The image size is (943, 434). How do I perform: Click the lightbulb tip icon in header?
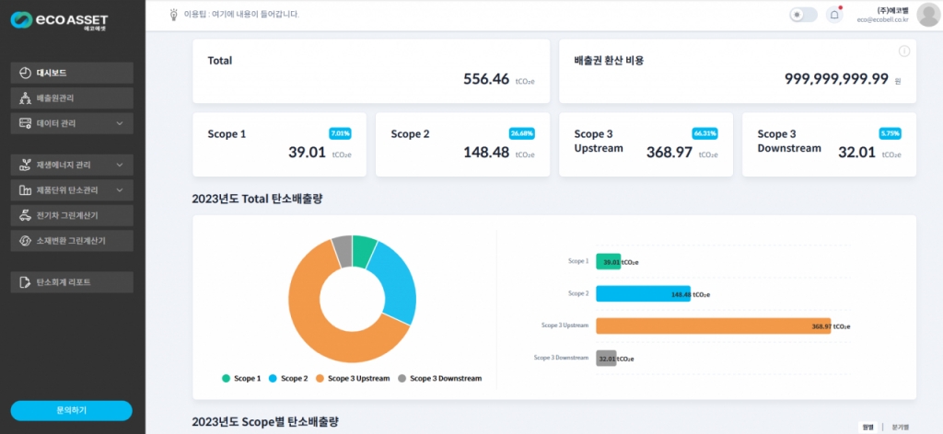click(x=174, y=14)
